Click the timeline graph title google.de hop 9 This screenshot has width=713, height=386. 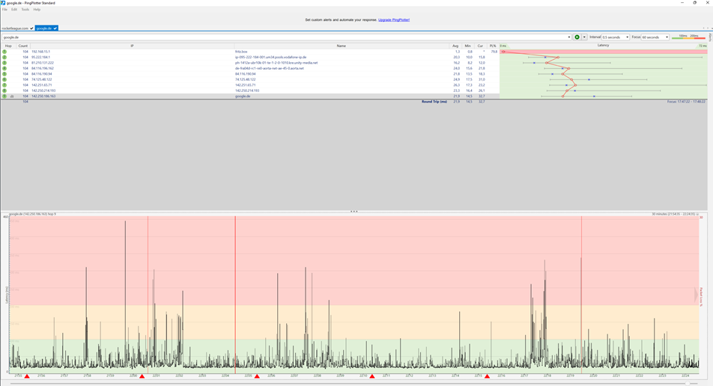point(32,214)
